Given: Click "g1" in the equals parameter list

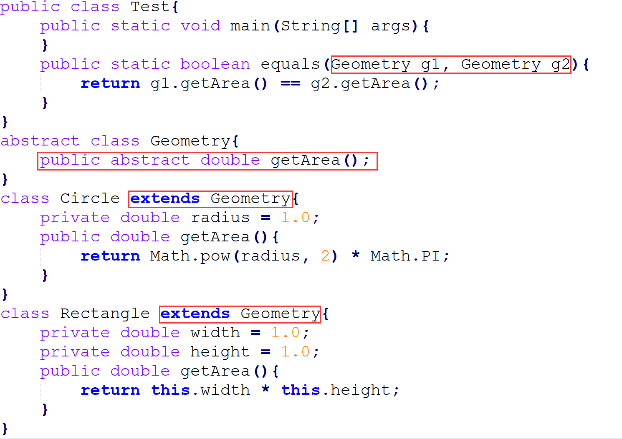Looking at the screenshot, I should pyautogui.click(x=430, y=65).
